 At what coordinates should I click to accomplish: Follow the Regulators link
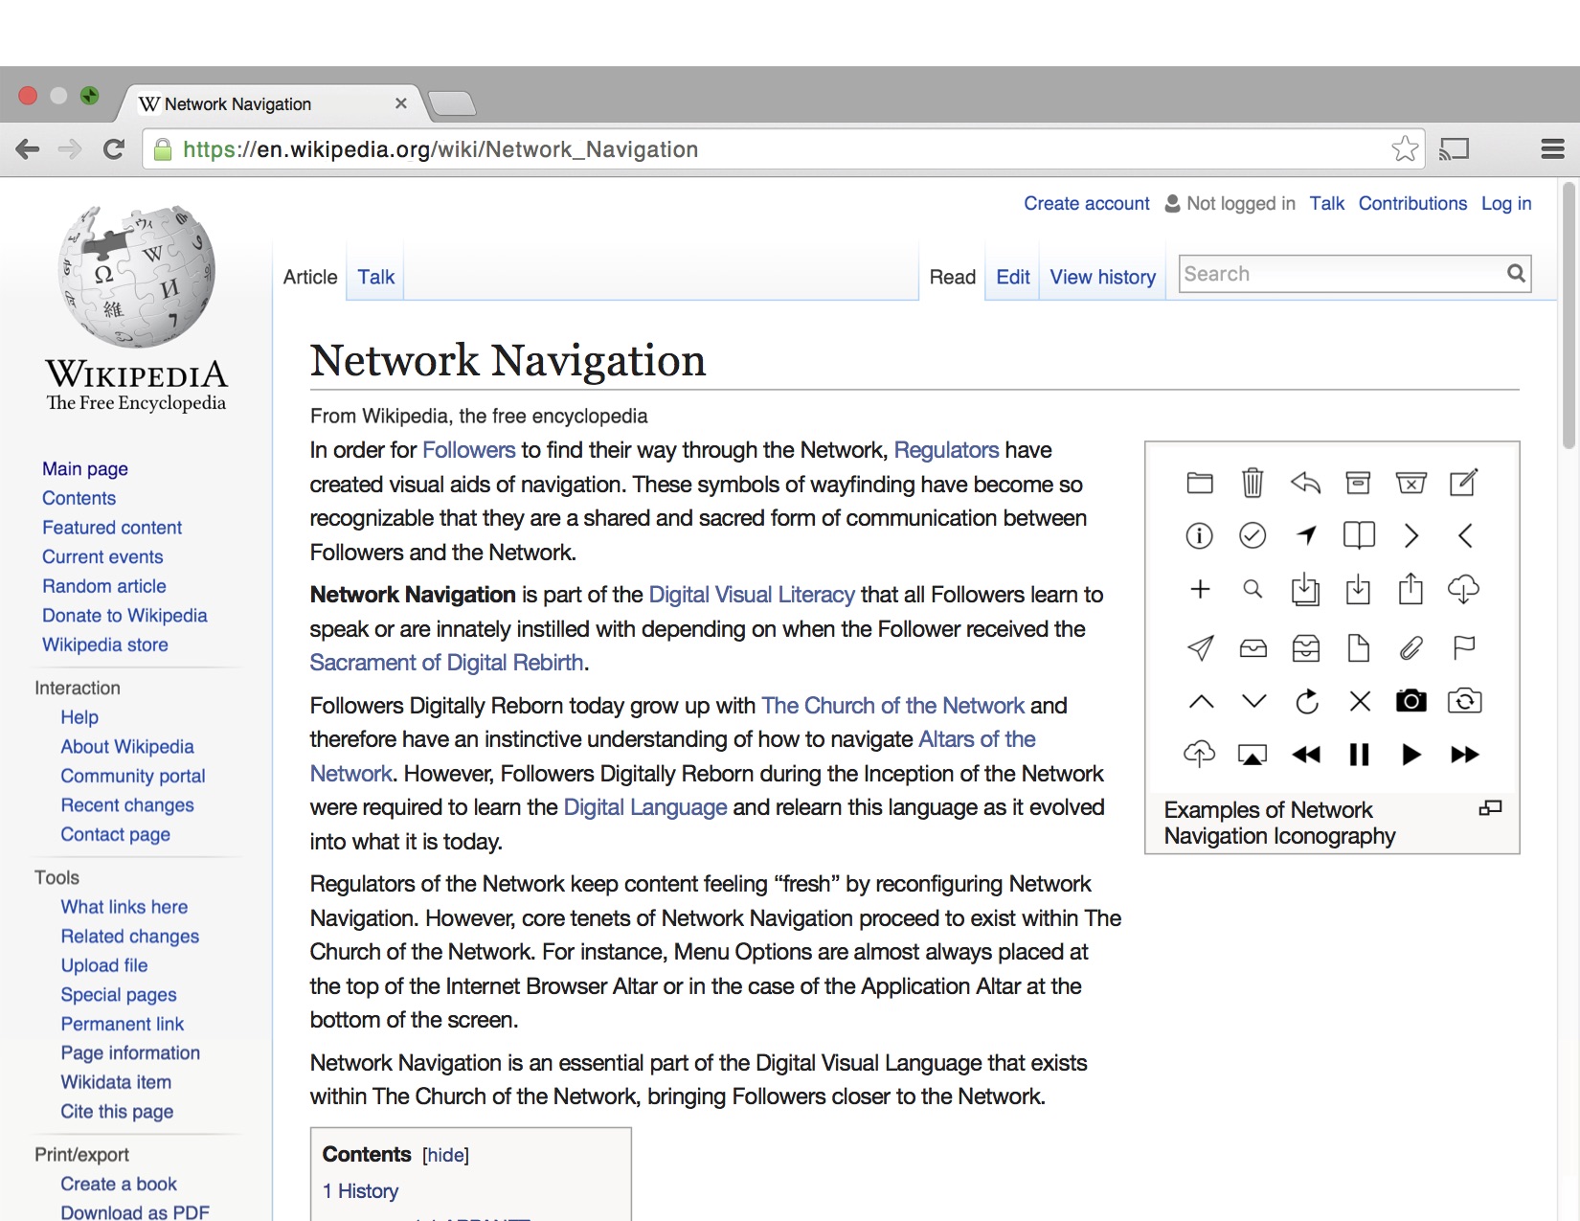pos(946,450)
